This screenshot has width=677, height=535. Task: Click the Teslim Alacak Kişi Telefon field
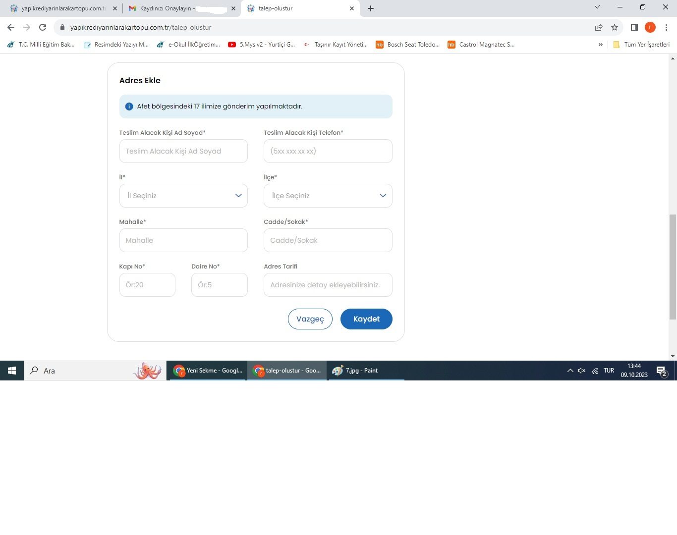pyautogui.click(x=328, y=151)
